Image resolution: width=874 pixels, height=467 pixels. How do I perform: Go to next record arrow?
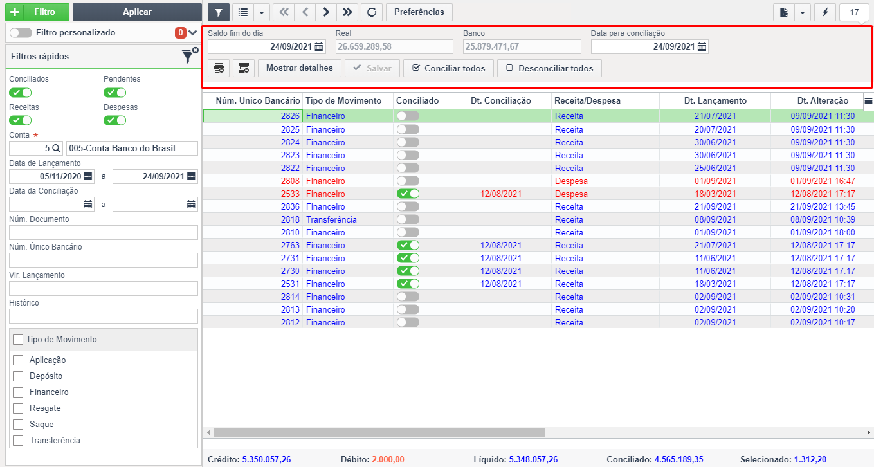[x=326, y=12]
